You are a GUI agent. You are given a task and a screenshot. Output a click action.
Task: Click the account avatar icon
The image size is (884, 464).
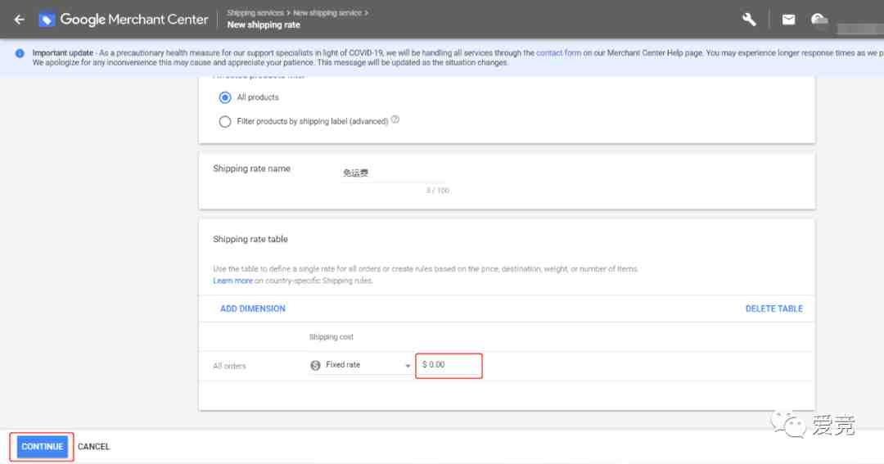click(819, 20)
